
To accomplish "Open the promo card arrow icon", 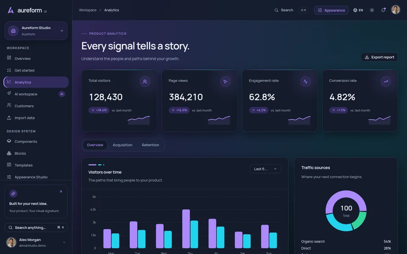I will coord(61,192).
